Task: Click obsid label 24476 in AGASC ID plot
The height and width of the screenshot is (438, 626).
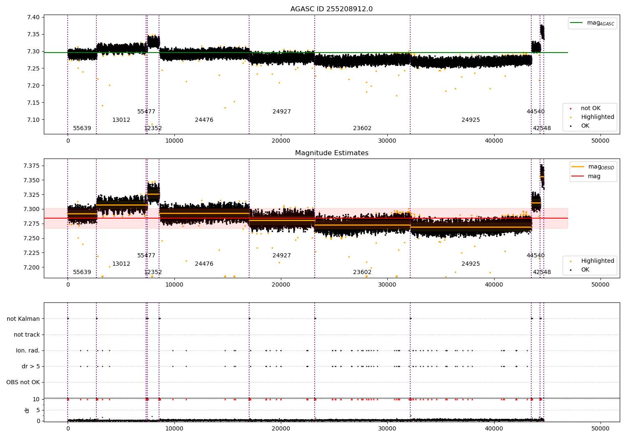Action: (x=204, y=120)
